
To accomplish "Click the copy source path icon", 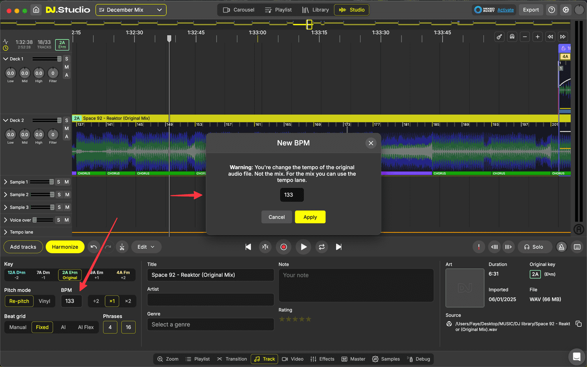I will 579,324.
